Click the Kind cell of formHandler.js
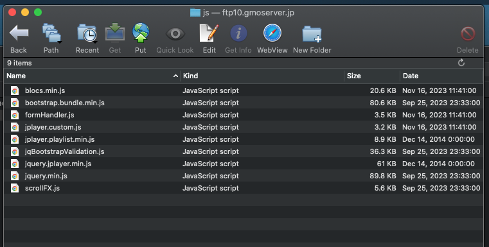This screenshot has height=247, width=489. (x=211, y=115)
